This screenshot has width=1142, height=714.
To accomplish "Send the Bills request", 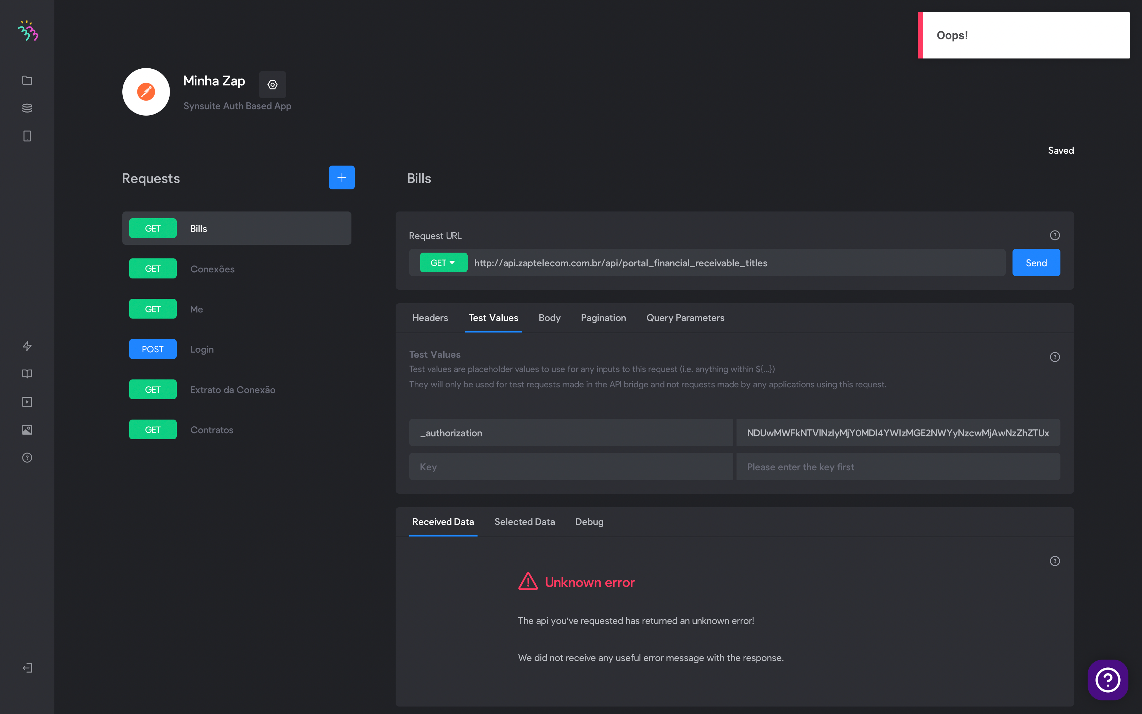I will (x=1036, y=262).
